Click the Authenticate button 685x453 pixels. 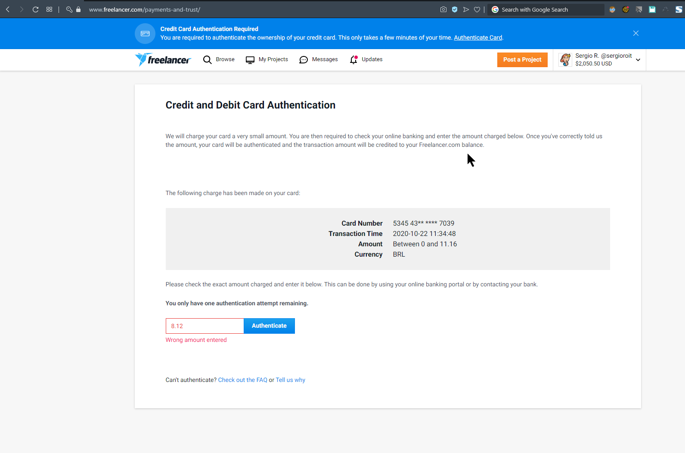pos(269,326)
